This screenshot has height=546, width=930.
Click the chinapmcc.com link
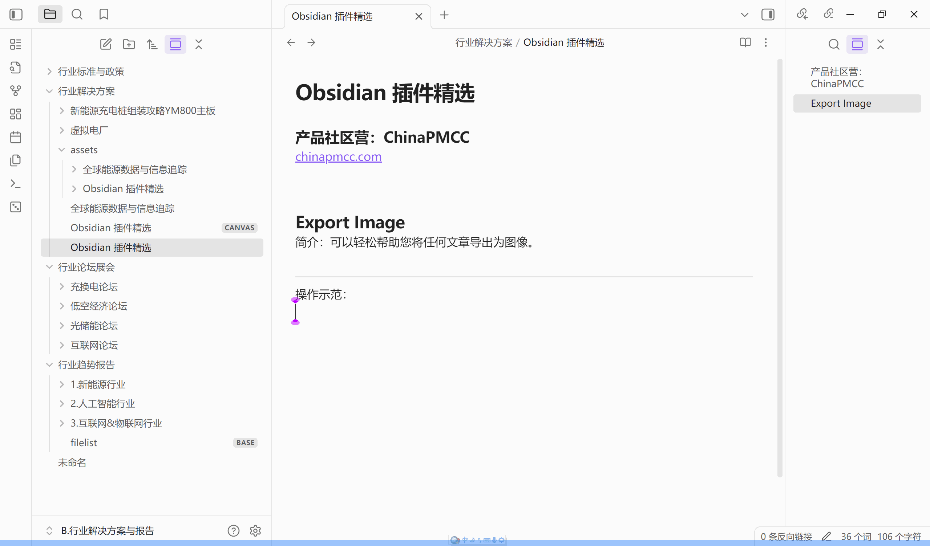(338, 156)
